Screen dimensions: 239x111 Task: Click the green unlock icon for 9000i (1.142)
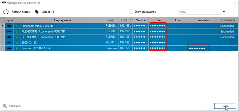[x=16, y=43]
